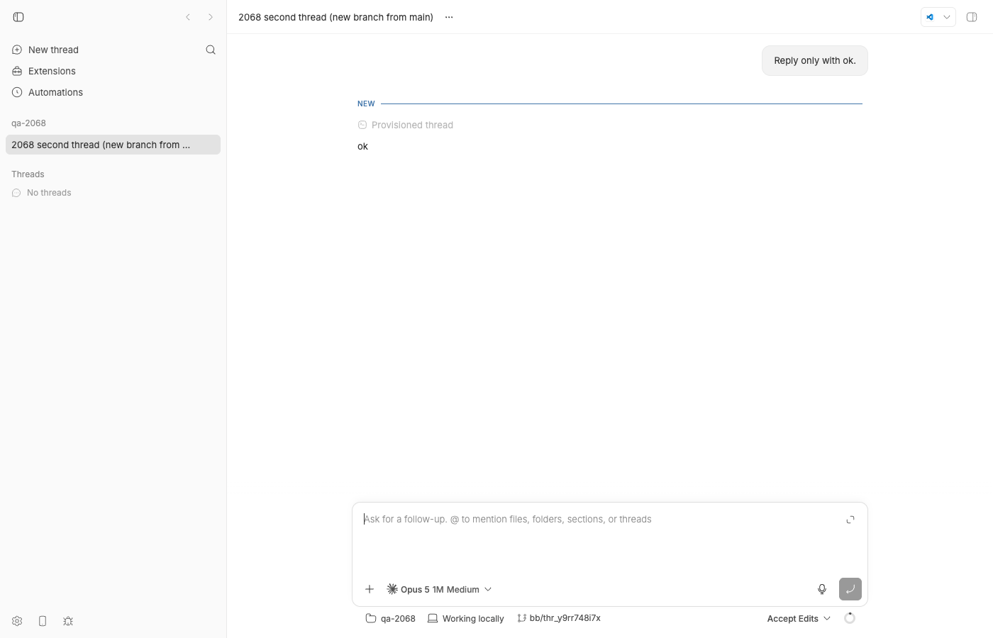This screenshot has height=638, width=993.
Task: Toggle the right side panel icon
Action: pyautogui.click(x=972, y=17)
